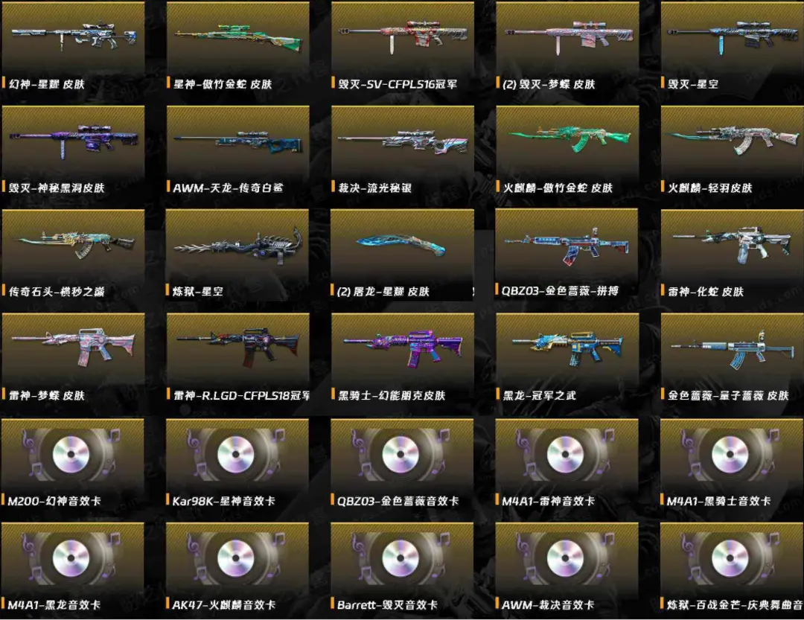
Task: Click the 雷神-梦蝶 皮肤 M4A1
Action: [x=73, y=347]
